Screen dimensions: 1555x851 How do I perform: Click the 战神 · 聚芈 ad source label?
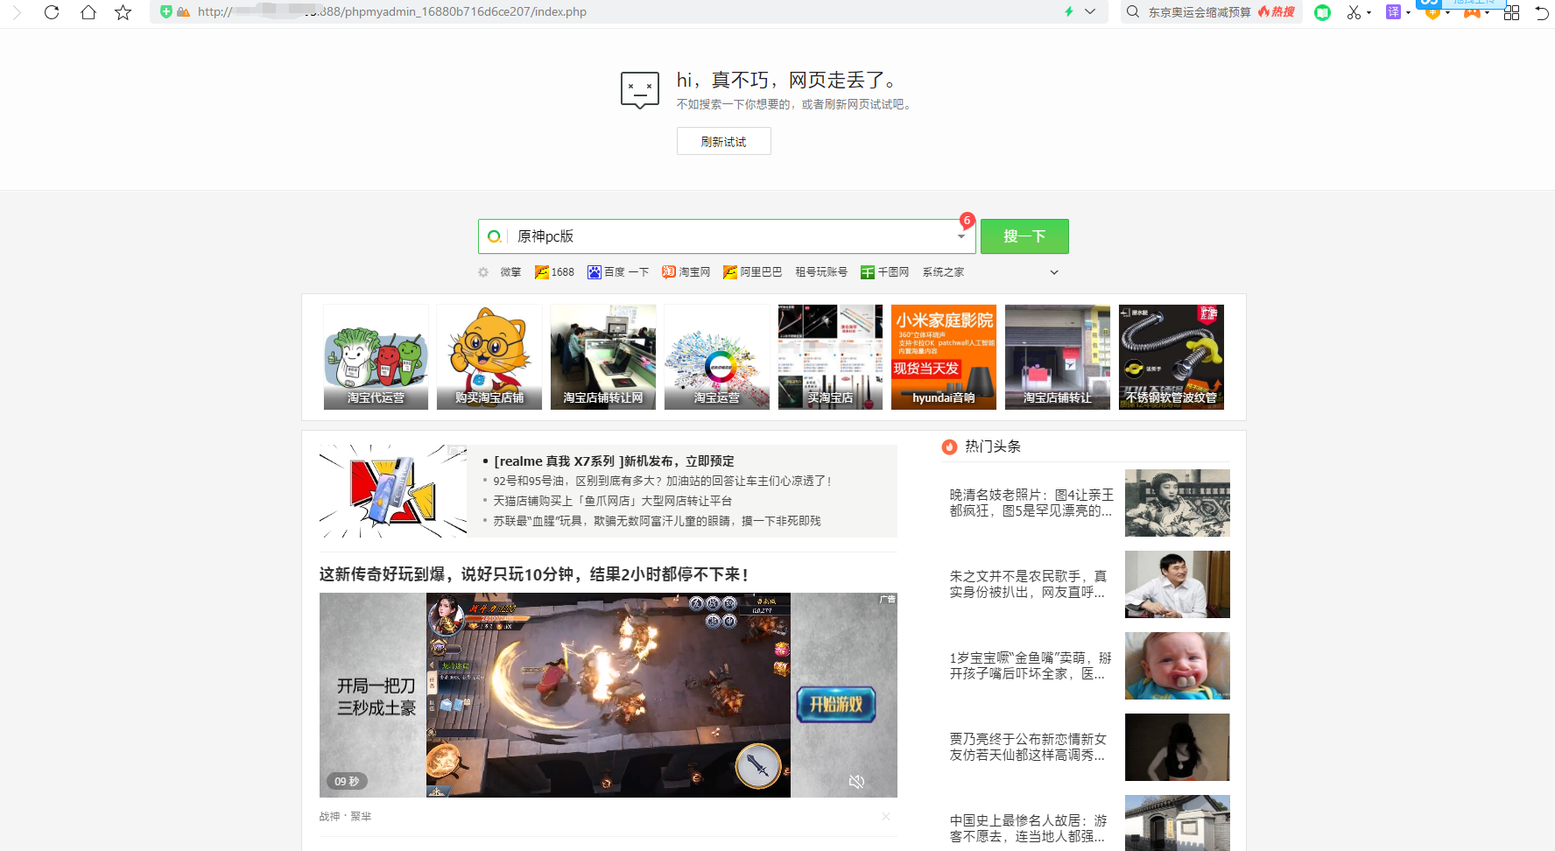[x=345, y=817]
